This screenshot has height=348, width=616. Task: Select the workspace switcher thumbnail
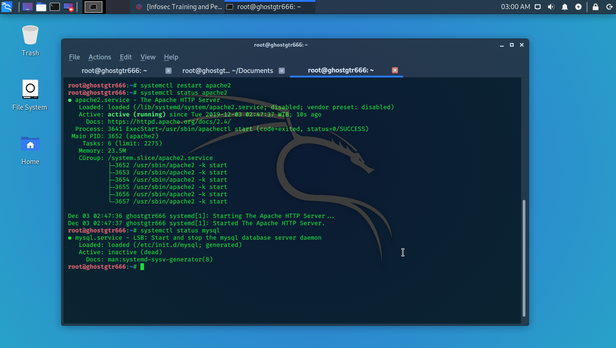pyautogui.click(x=93, y=7)
